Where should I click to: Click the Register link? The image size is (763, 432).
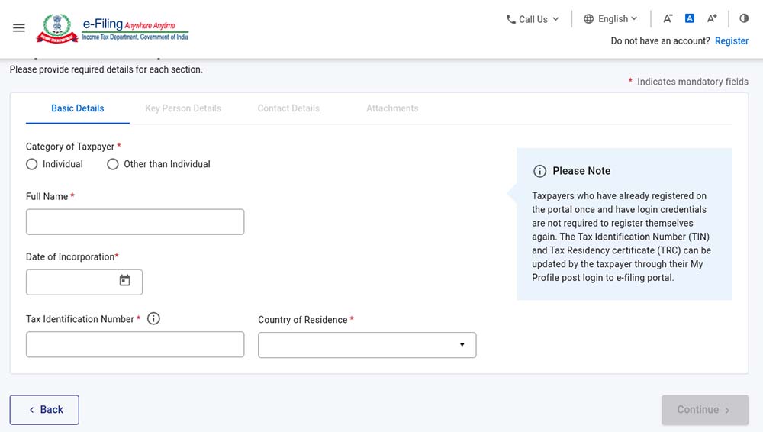731,41
